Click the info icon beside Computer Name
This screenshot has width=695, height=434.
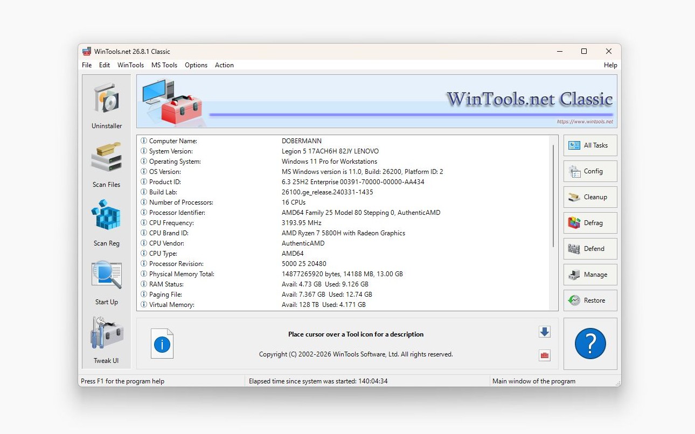coord(144,141)
